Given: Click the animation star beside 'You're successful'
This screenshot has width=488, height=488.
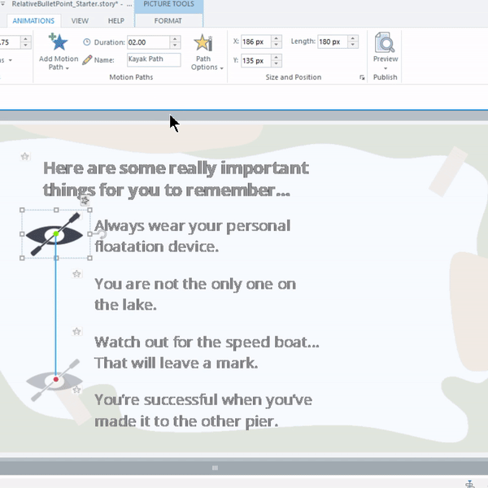Looking at the screenshot, I should 76,390.
